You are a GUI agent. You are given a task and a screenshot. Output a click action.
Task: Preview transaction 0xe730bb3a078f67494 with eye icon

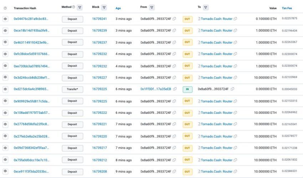[x=5, y=66]
